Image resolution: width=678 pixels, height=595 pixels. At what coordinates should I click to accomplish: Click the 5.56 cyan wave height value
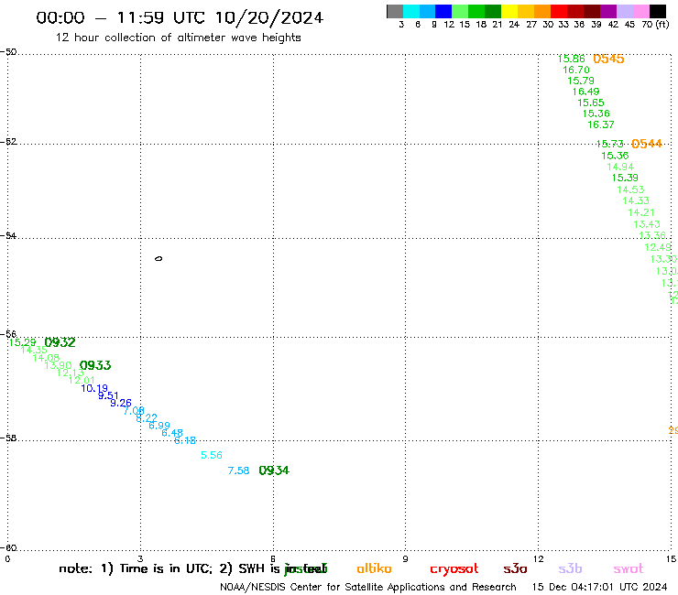tap(212, 456)
